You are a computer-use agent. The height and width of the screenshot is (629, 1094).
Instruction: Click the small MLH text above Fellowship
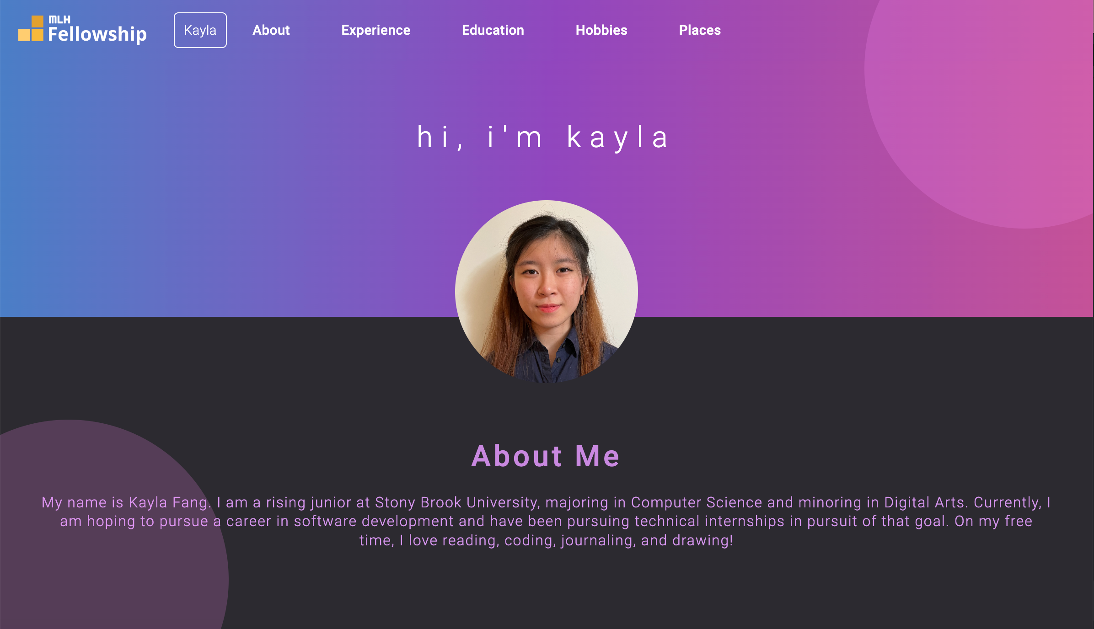click(x=59, y=20)
